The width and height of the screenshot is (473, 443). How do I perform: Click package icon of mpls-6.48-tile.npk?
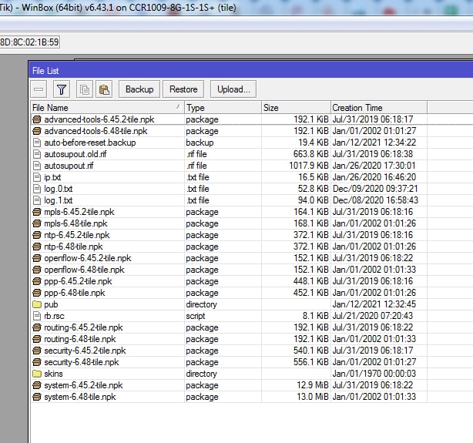(x=37, y=223)
